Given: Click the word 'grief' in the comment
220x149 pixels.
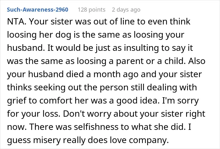Looking at the screenshot, I should pos(17,101).
